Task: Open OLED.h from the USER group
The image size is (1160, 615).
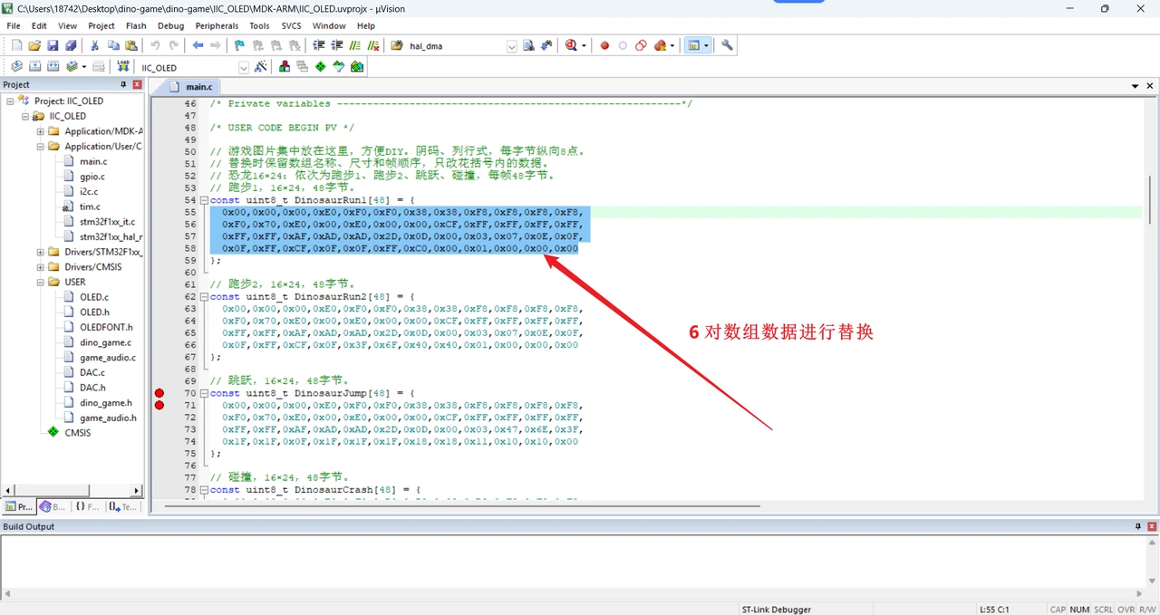Action: pyautogui.click(x=94, y=312)
